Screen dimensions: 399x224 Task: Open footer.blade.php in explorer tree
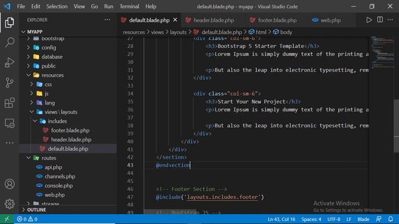(70, 130)
